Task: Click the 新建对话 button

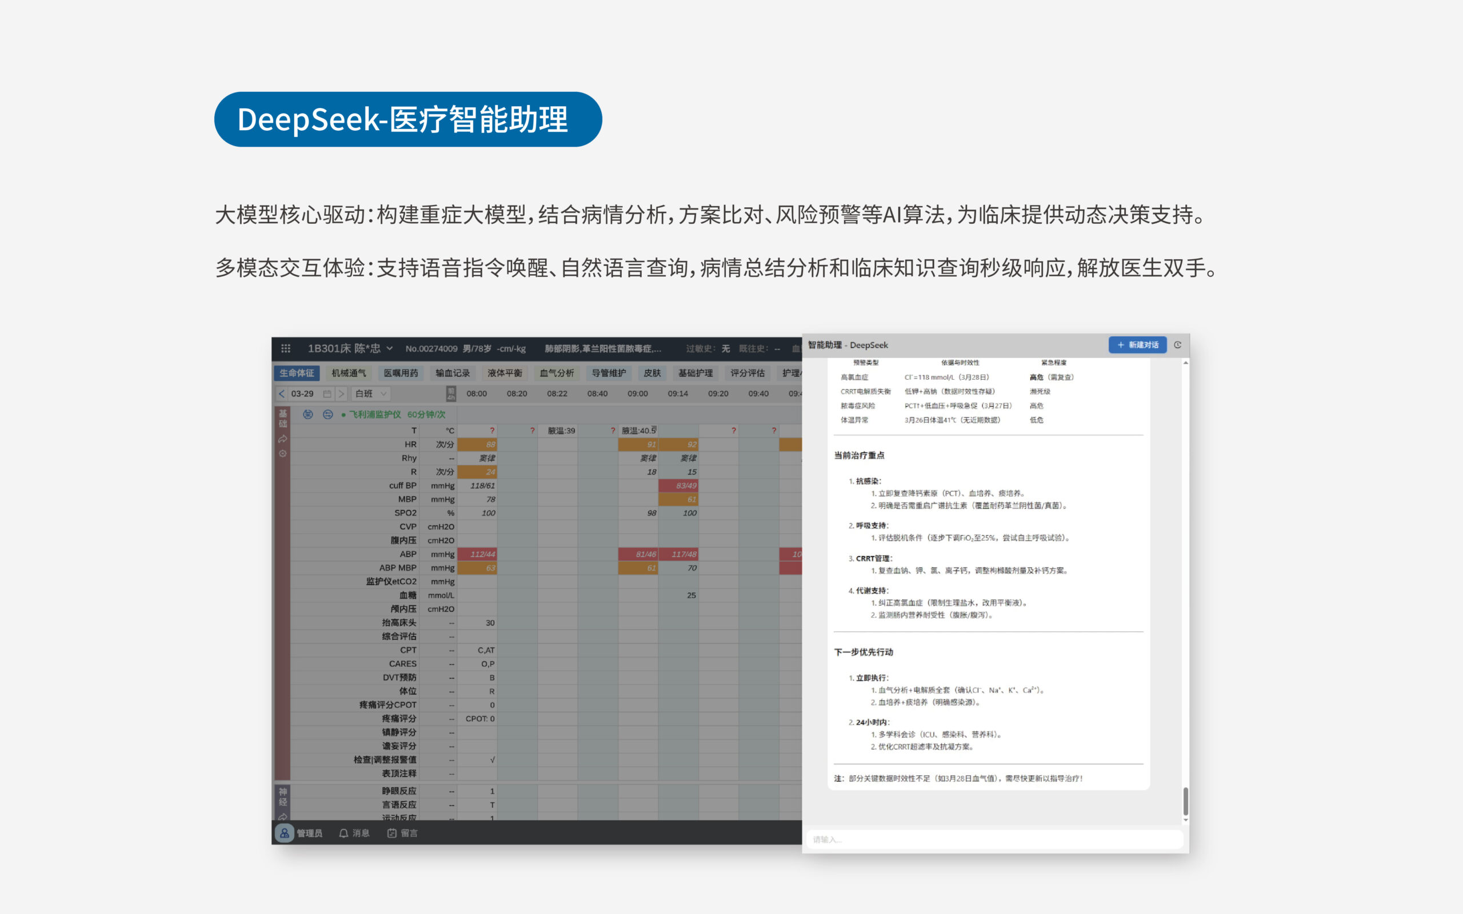Action: tap(1137, 345)
